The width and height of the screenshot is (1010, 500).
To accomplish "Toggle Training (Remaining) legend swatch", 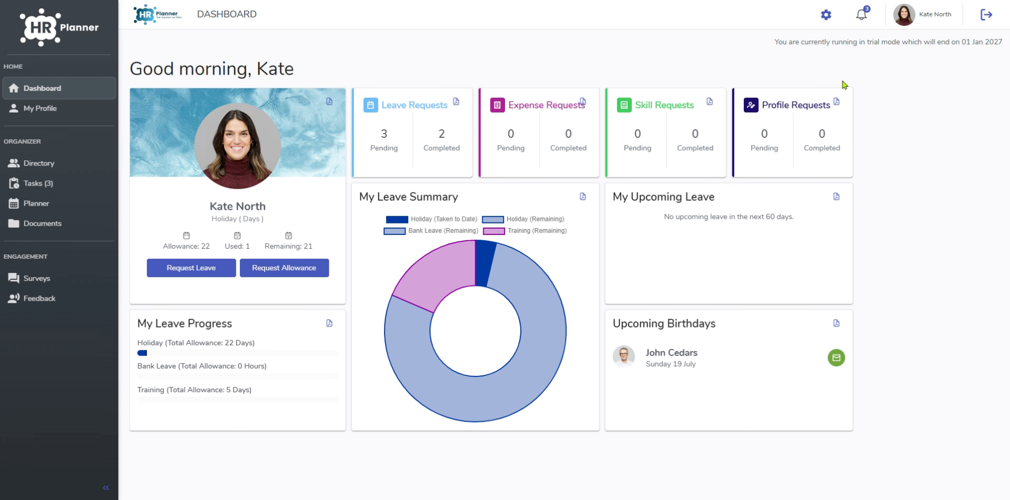I will coord(494,231).
